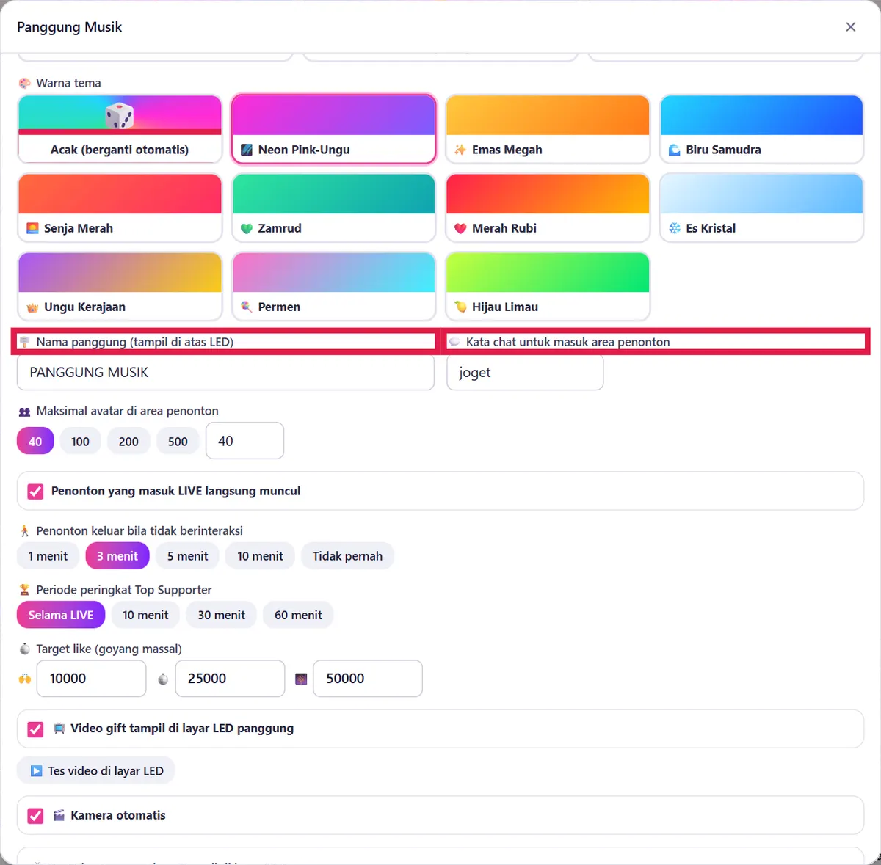The height and width of the screenshot is (865, 881).
Task: Pick the Permen theme card
Action: (334, 286)
